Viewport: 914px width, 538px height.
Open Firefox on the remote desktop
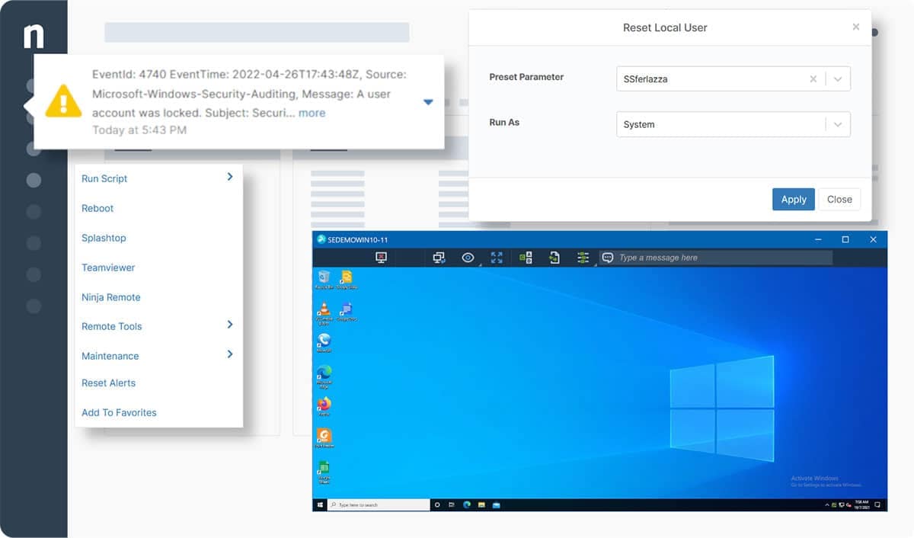pos(323,402)
